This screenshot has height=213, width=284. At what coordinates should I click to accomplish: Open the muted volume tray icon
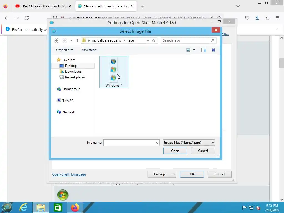click(x=258, y=208)
